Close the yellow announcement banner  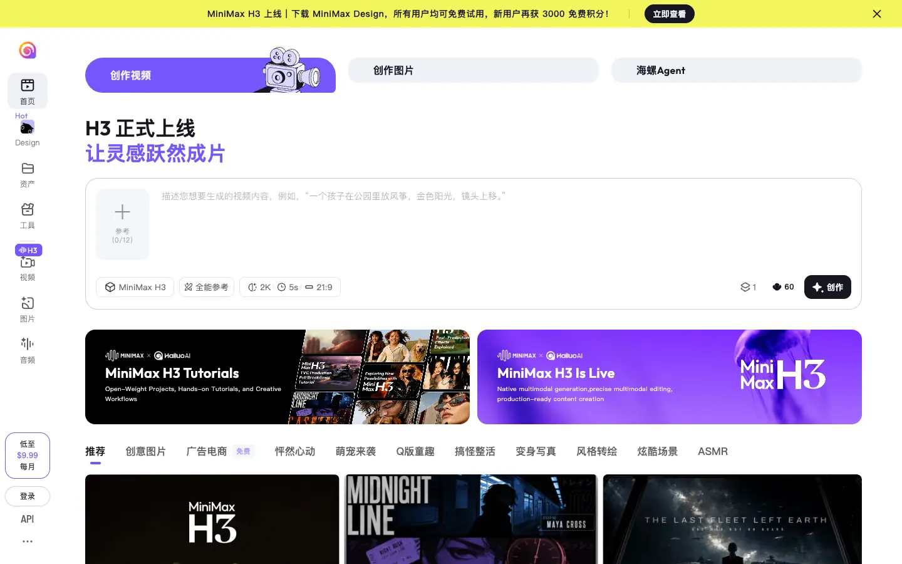click(x=877, y=14)
